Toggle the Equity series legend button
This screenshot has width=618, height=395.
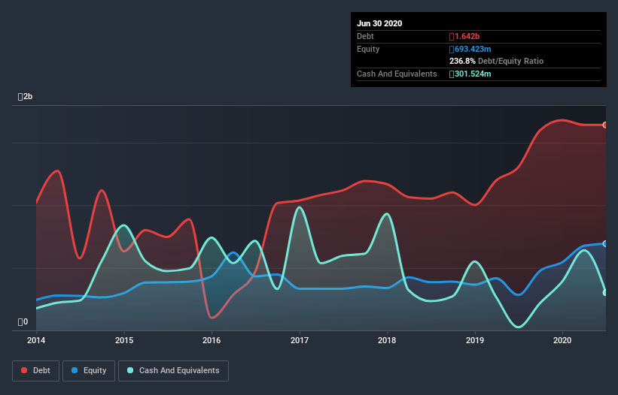(89, 371)
